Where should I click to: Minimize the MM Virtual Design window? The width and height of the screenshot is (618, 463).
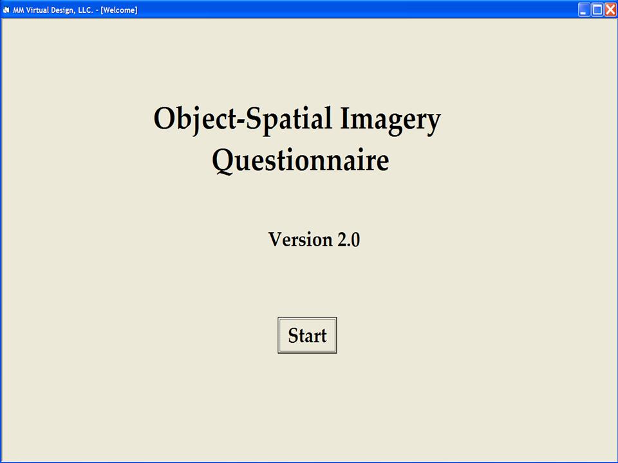[584, 10]
